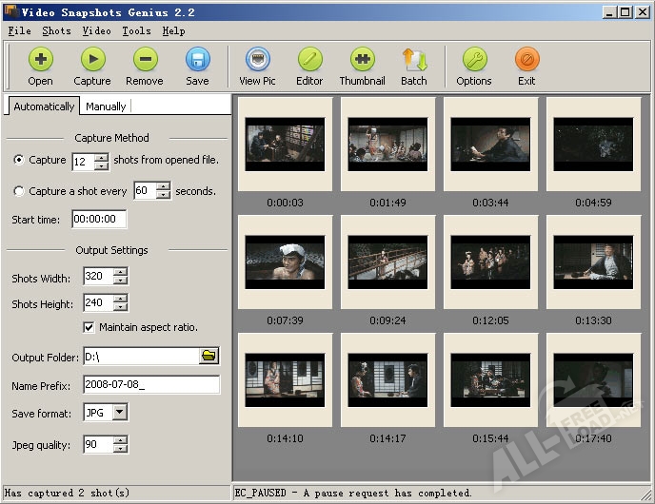Uncheck Maintain aspect ratio checkbox
The width and height of the screenshot is (655, 504).
click(x=89, y=327)
